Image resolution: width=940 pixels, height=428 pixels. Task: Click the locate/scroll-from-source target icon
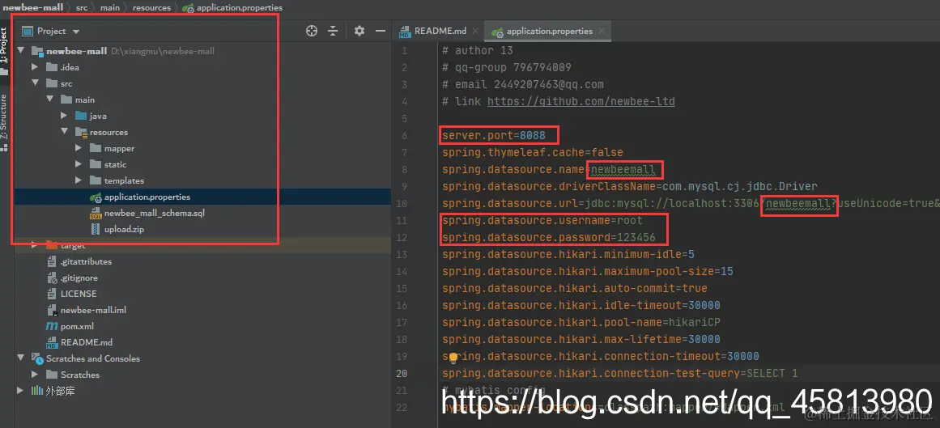312,32
